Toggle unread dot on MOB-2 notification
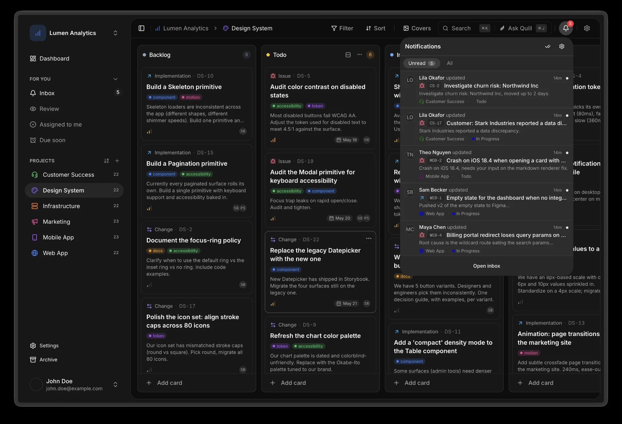Screen dimensions: 622x424 click(x=567, y=153)
